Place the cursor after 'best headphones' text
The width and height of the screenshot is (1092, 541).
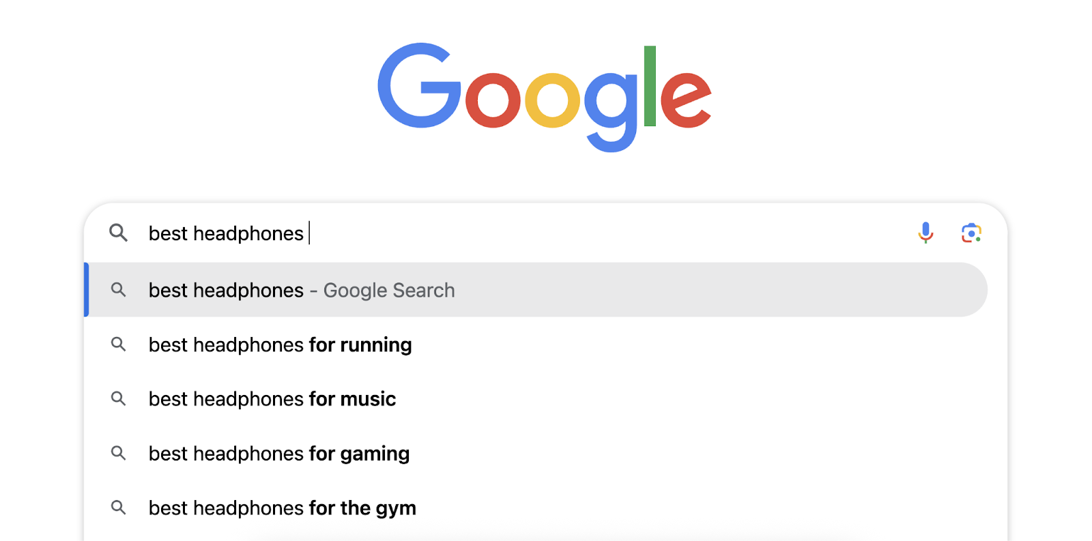[x=308, y=233]
